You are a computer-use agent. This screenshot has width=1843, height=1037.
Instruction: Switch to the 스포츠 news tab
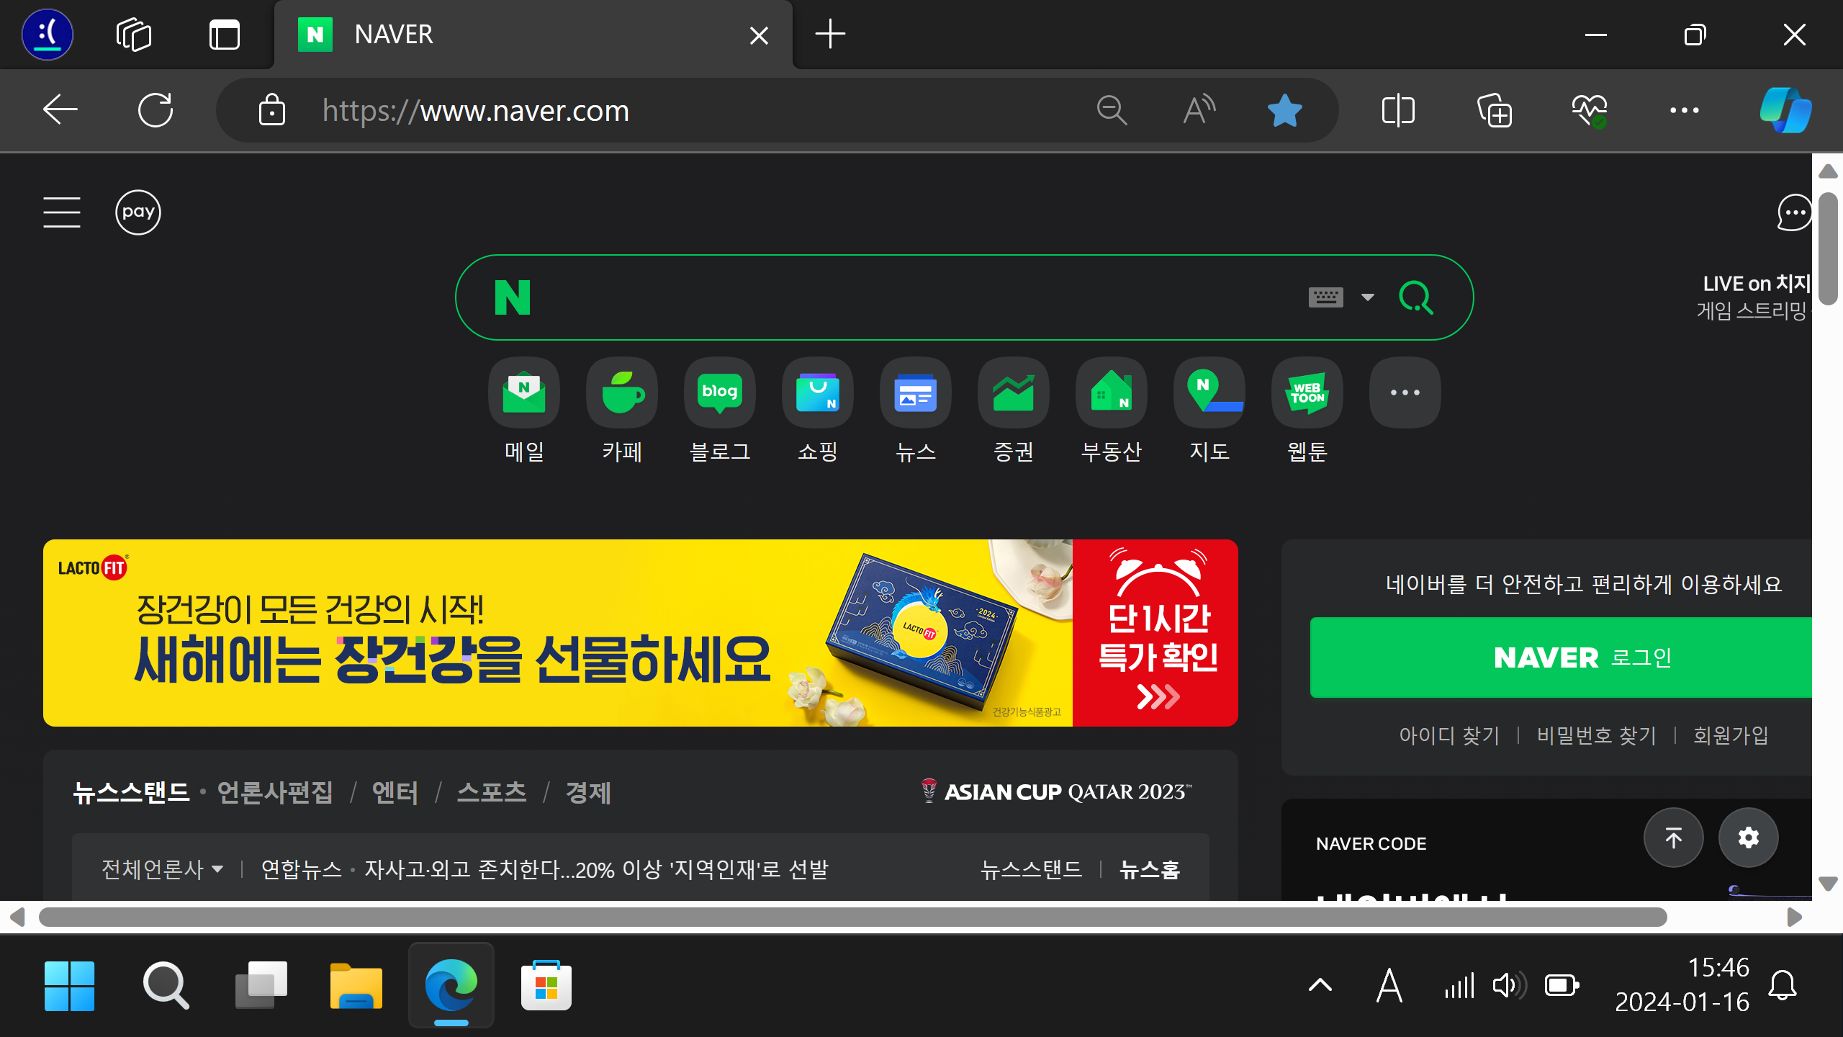click(x=492, y=792)
